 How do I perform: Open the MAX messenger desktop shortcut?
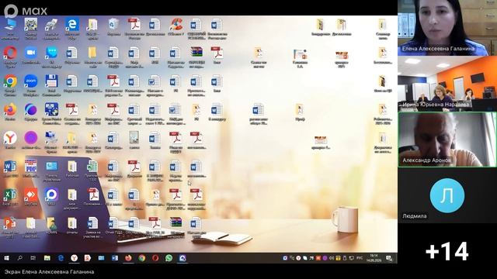pos(51,197)
